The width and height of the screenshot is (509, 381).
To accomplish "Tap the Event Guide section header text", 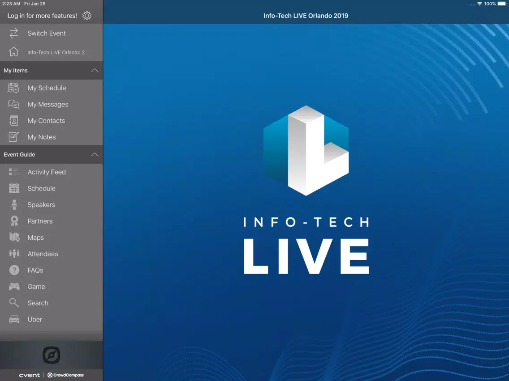I will click(19, 155).
